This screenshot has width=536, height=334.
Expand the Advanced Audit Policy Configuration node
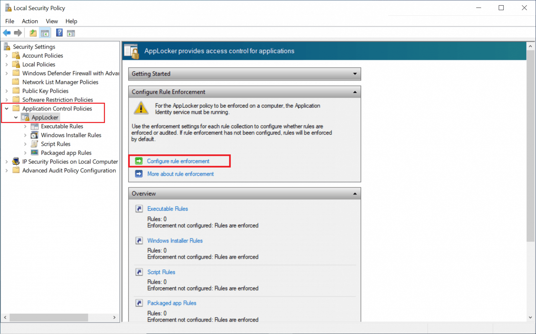point(7,170)
